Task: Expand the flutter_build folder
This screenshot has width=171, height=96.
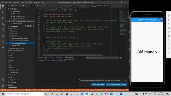Action: [x=9, y=31]
